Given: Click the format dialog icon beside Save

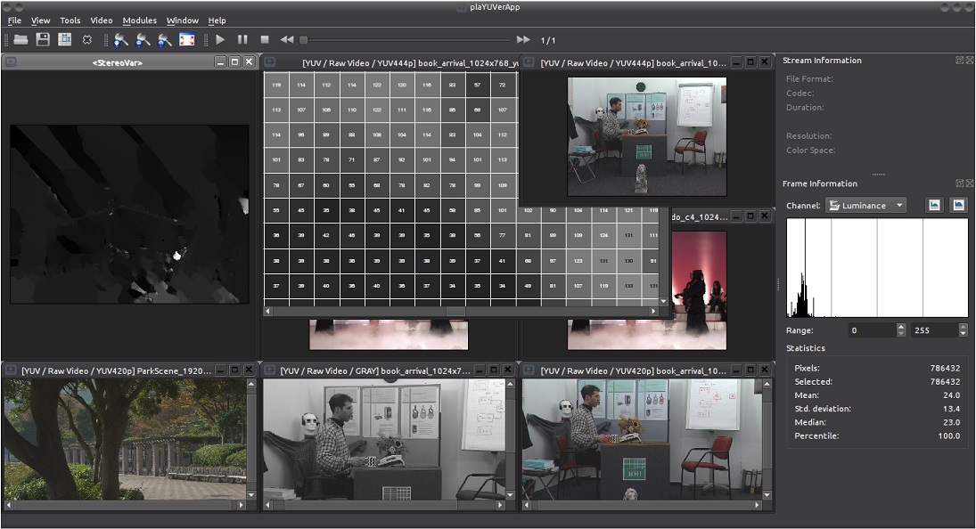Looking at the screenshot, I should point(65,40).
